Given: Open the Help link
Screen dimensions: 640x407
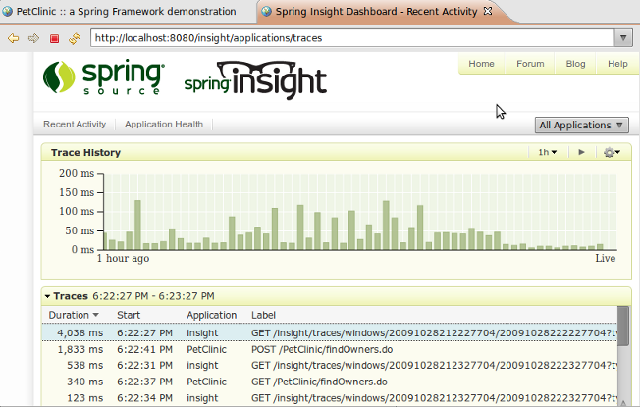Looking at the screenshot, I should (x=617, y=64).
